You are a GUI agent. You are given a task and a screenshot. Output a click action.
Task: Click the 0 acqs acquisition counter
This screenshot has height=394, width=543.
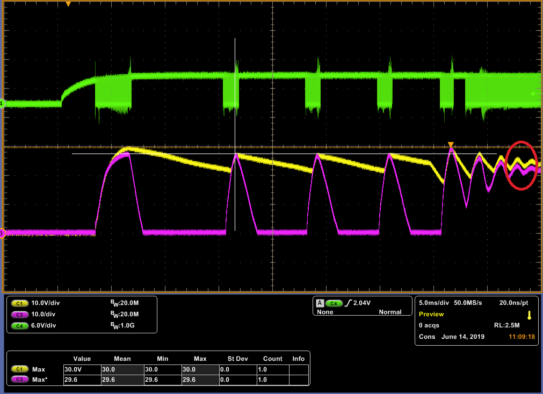[429, 325]
